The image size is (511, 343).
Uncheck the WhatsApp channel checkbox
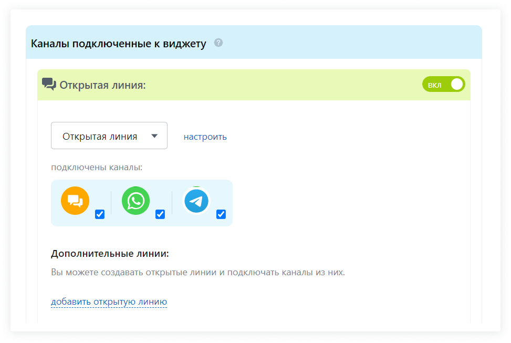[x=160, y=214]
